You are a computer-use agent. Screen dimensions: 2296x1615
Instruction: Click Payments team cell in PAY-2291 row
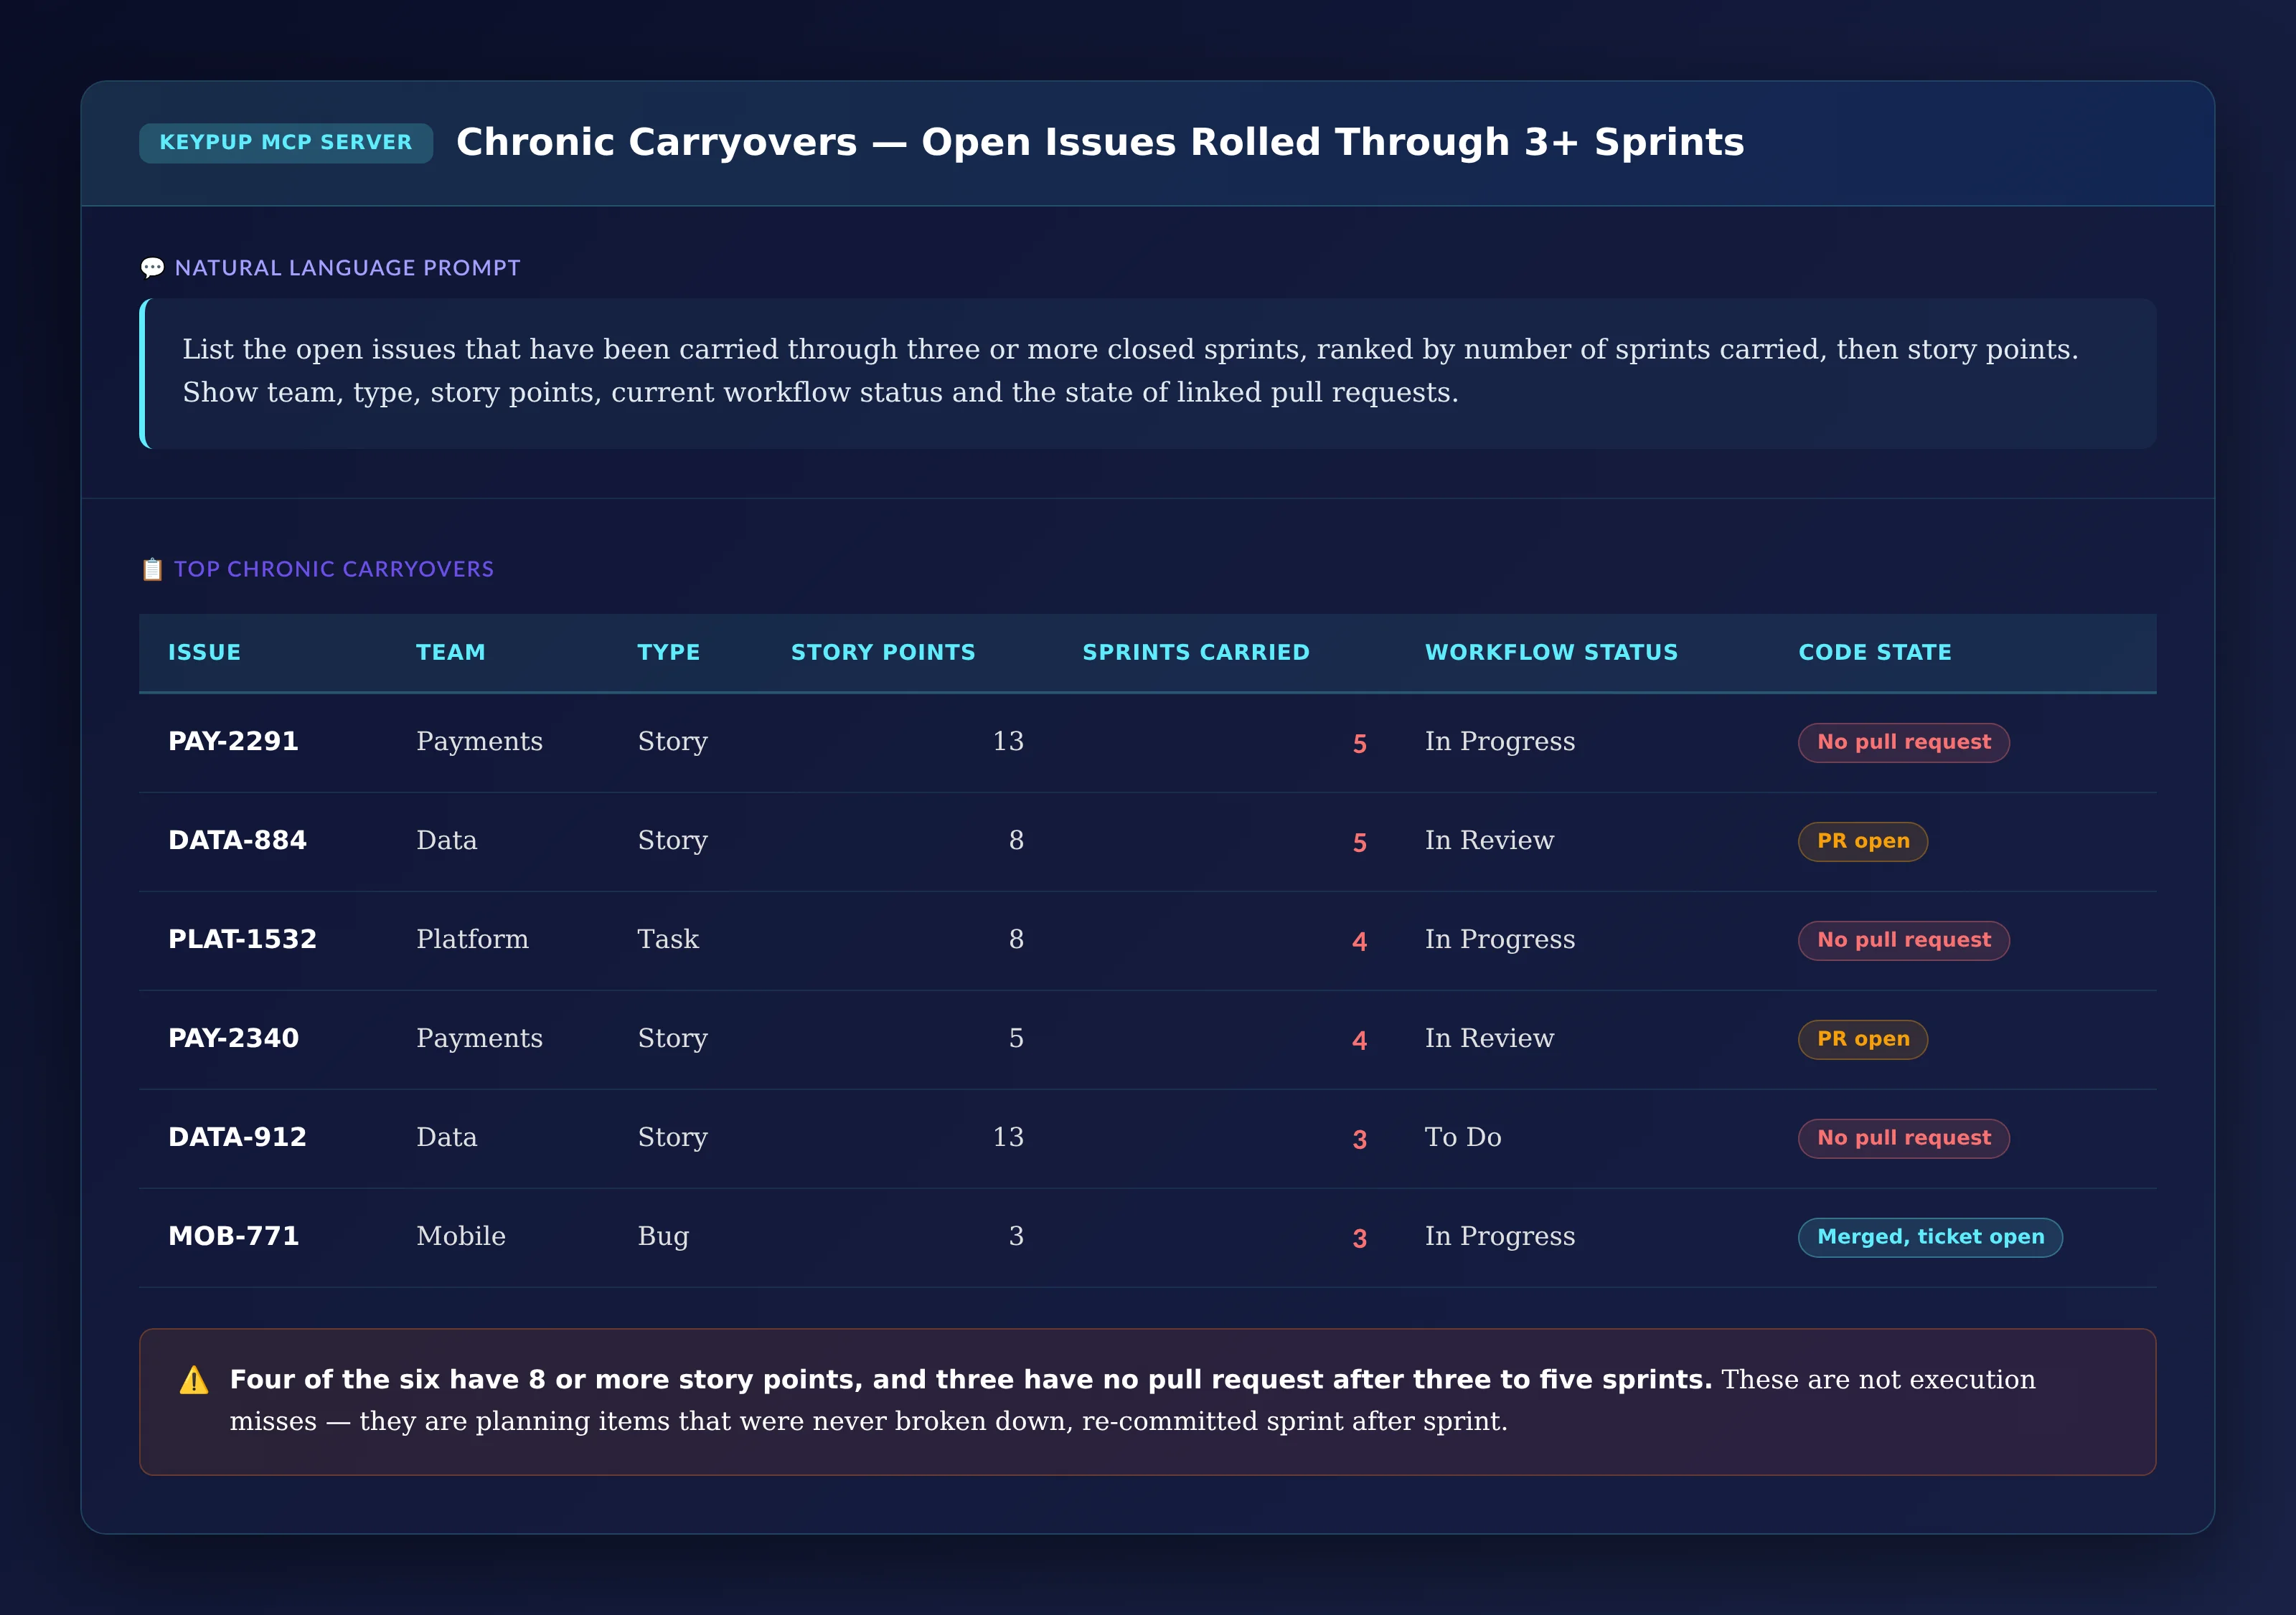tap(480, 742)
